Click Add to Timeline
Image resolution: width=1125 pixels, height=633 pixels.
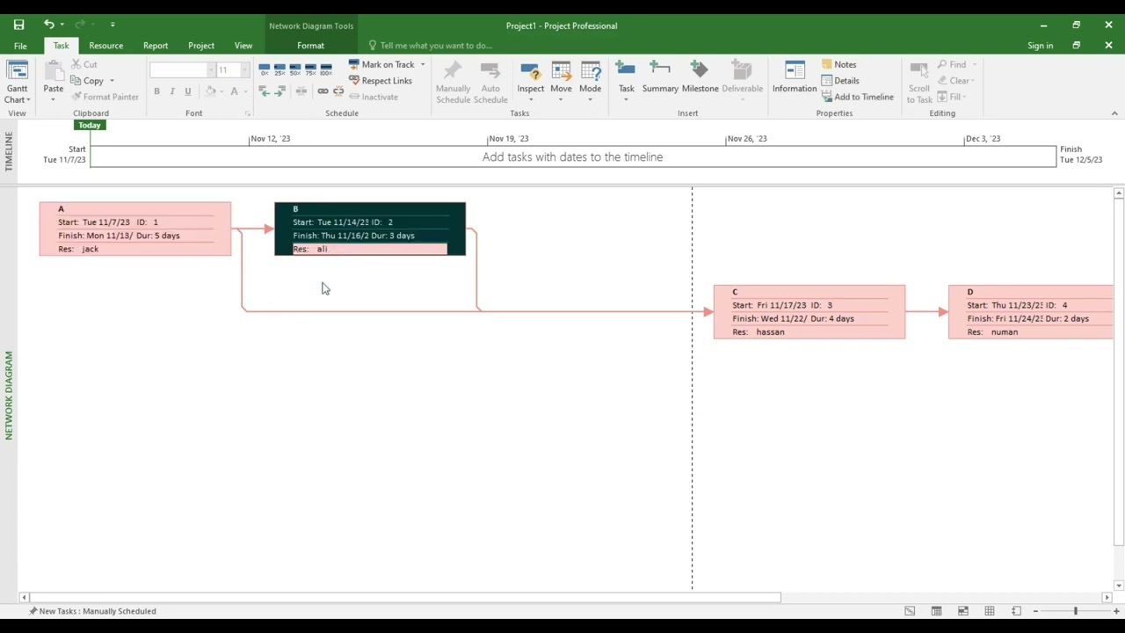pyautogui.click(x=857, y=97)
